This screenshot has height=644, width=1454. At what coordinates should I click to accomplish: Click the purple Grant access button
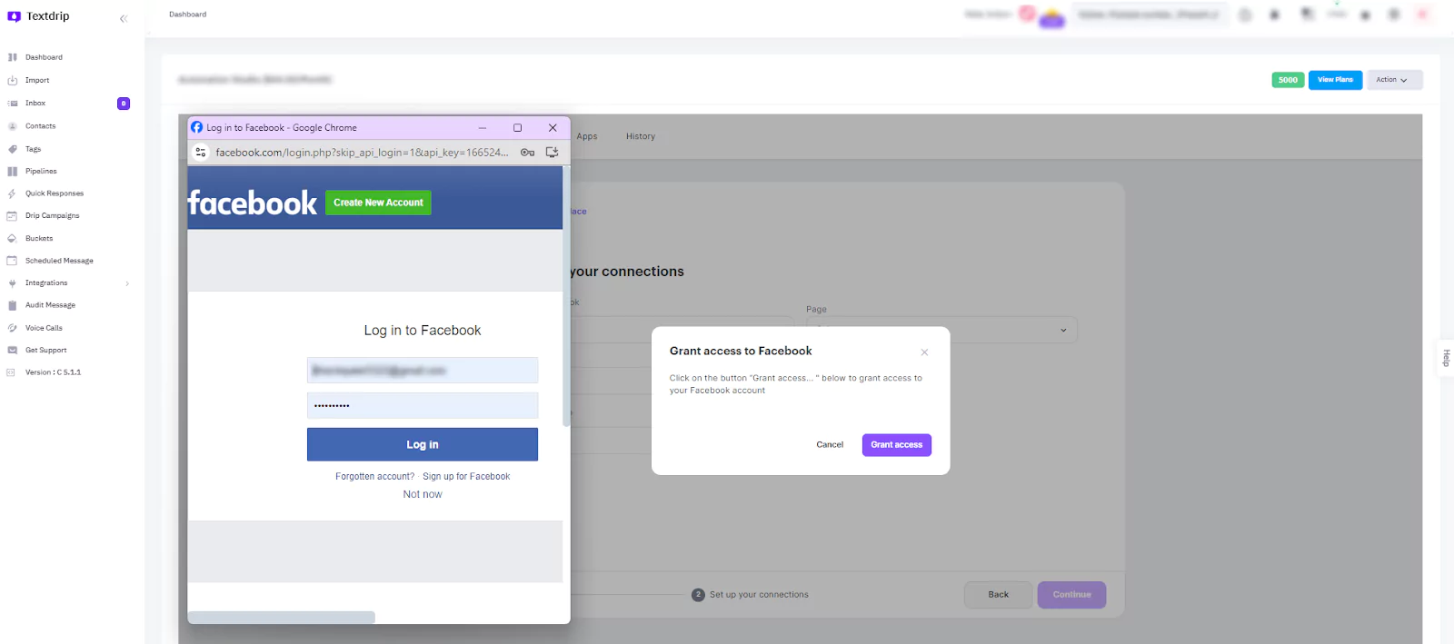tap(896, 445)
